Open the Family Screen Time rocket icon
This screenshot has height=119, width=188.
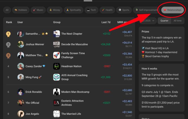56,55
